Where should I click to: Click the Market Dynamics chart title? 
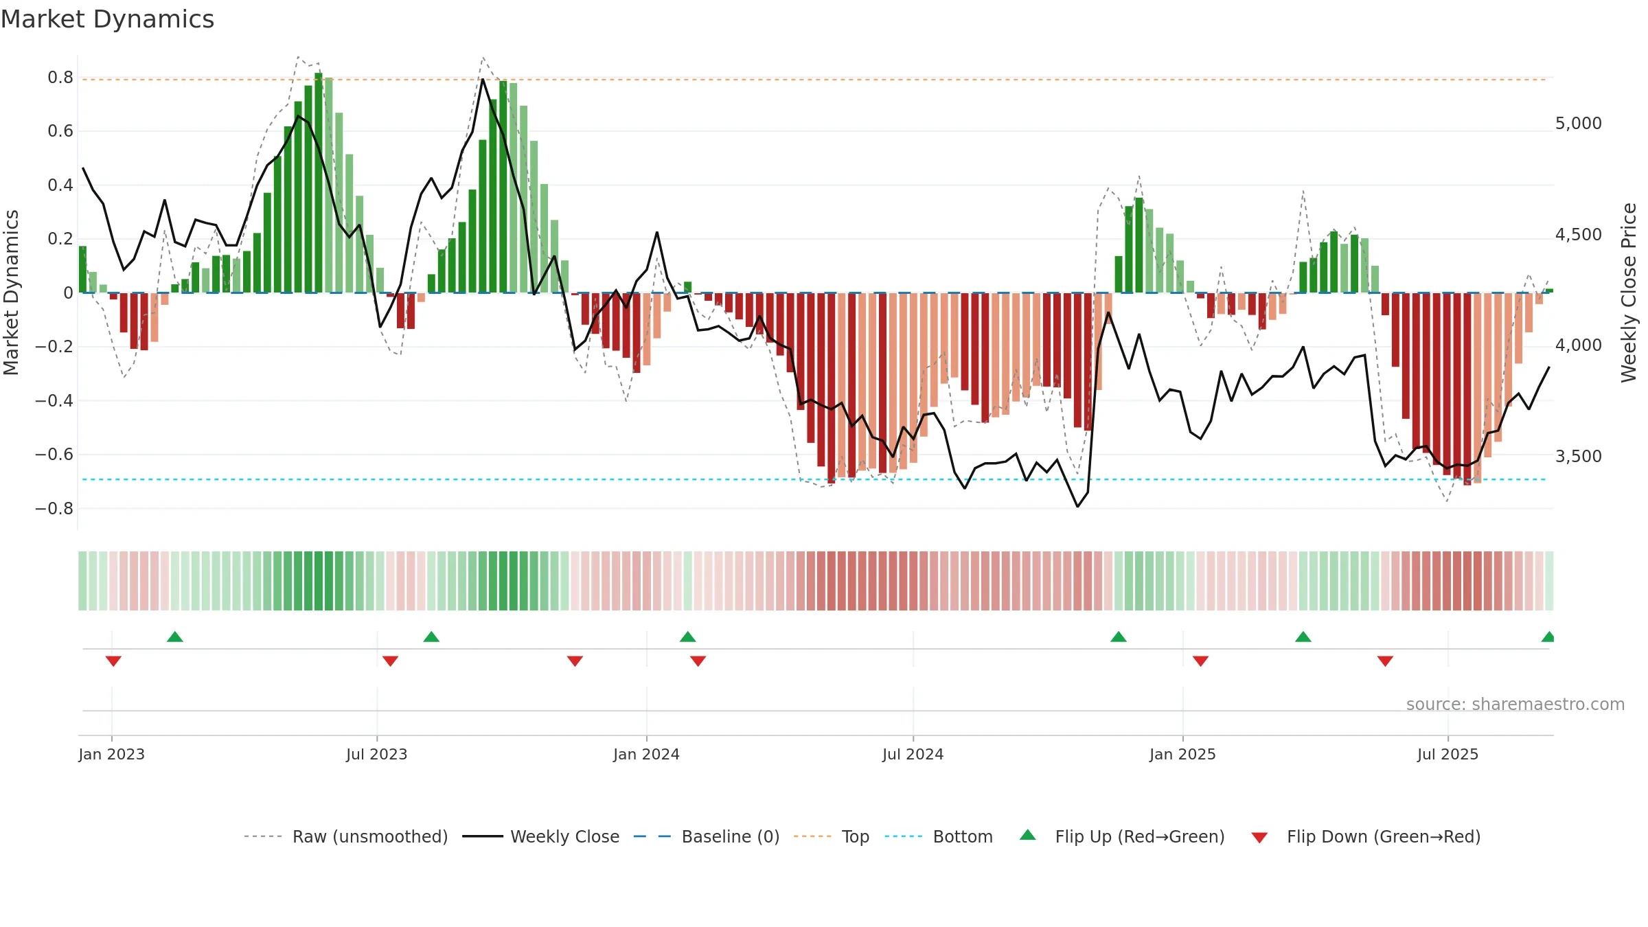pos(107,19)
